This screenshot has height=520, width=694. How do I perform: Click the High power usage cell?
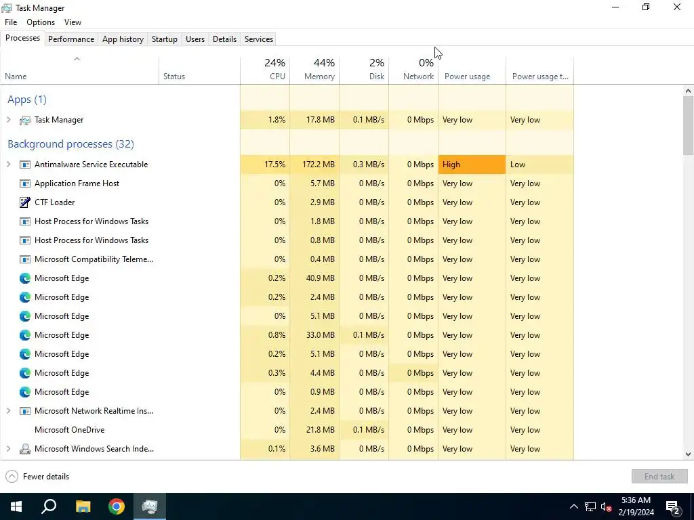click(x=472, y=165)
